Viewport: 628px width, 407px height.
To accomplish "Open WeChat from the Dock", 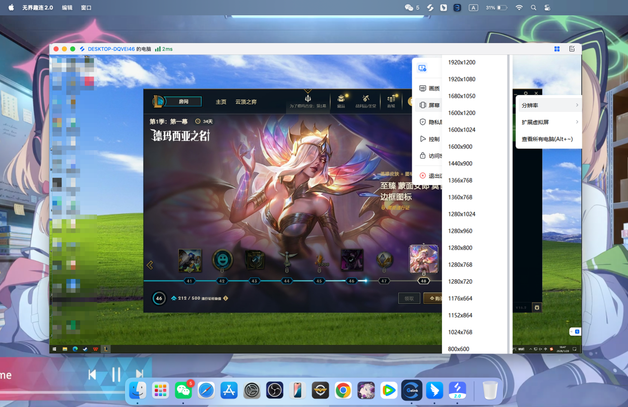I will coord(184,390).
